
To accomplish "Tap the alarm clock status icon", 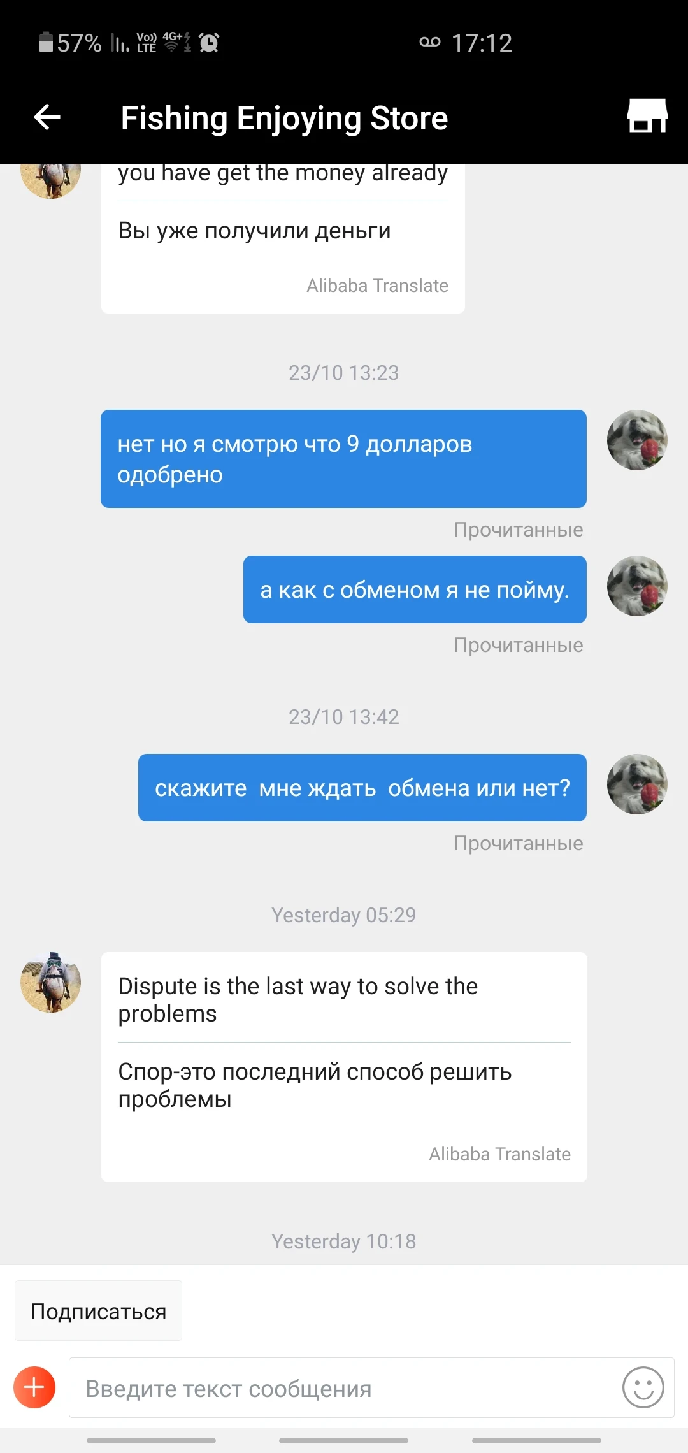I will (209, 43).
